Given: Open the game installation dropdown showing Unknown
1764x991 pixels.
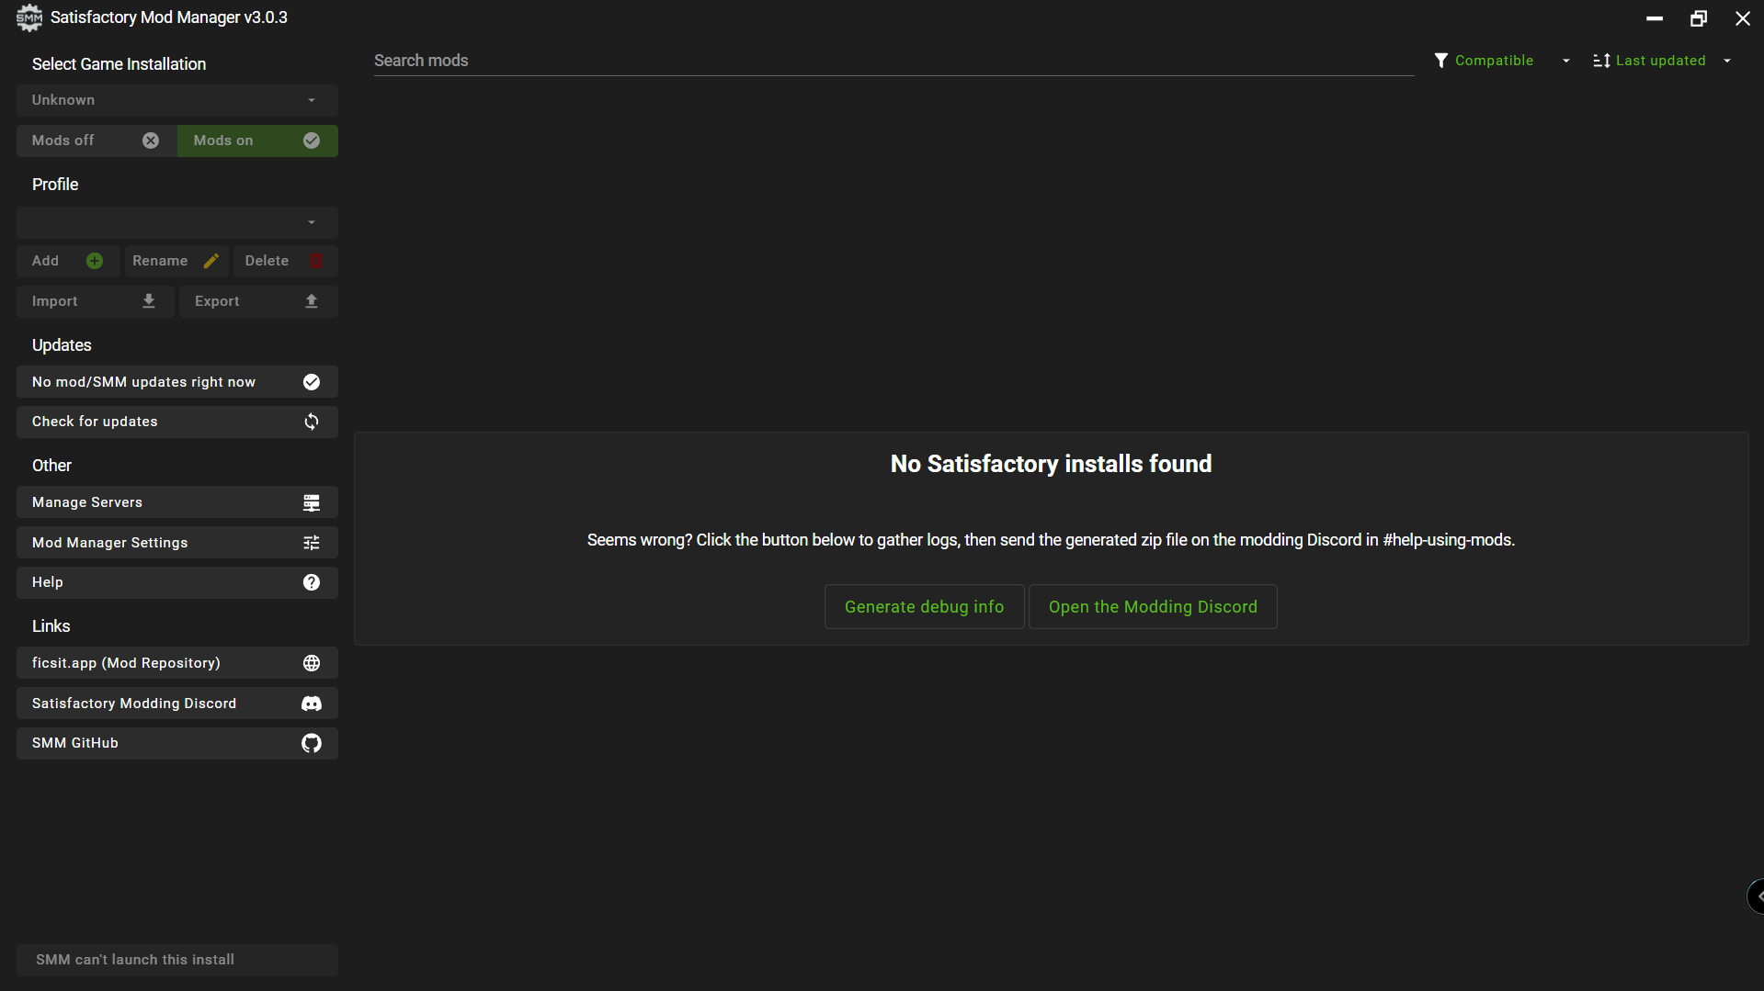Looking at the screenshot, I should click(x=177, y=100).
